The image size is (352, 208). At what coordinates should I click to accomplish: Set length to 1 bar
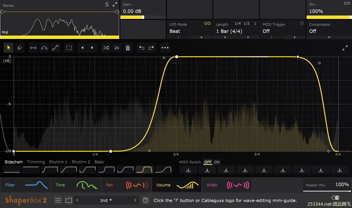pyautogui.click(x=255, y=23)
